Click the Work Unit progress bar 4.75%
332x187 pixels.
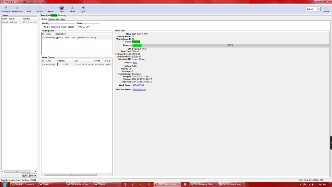tap(231, 45)
